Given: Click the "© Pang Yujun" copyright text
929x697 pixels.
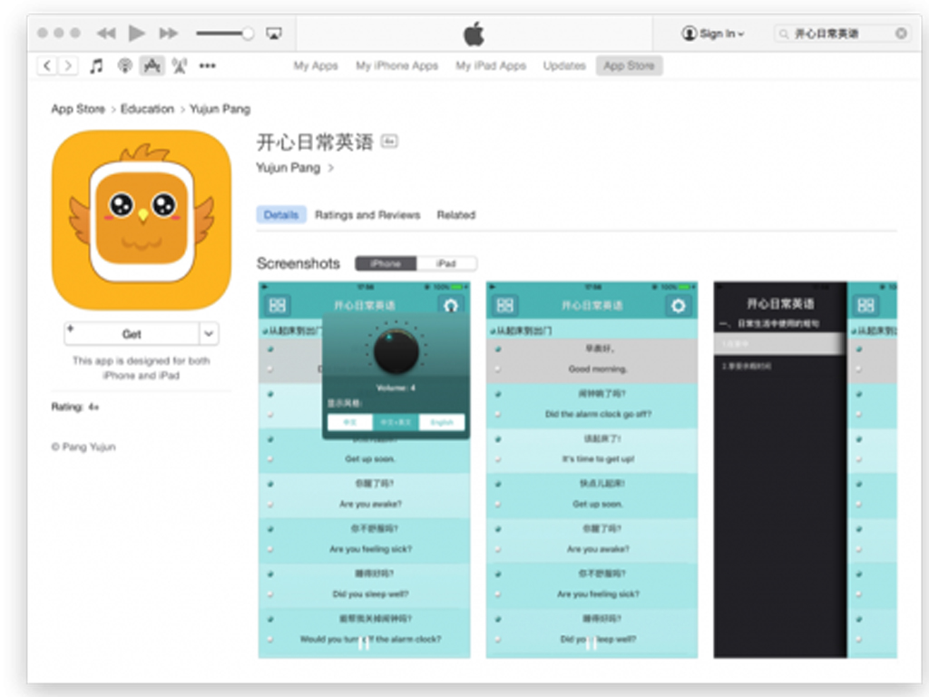Looking at the screenshot, I should click(x=83, y=447).
